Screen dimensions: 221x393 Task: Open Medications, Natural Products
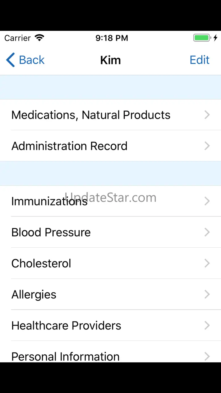pos(91,115)
